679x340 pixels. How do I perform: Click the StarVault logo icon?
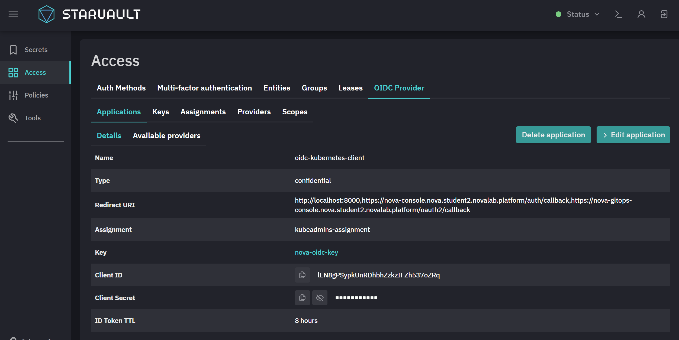coord(47,14)
